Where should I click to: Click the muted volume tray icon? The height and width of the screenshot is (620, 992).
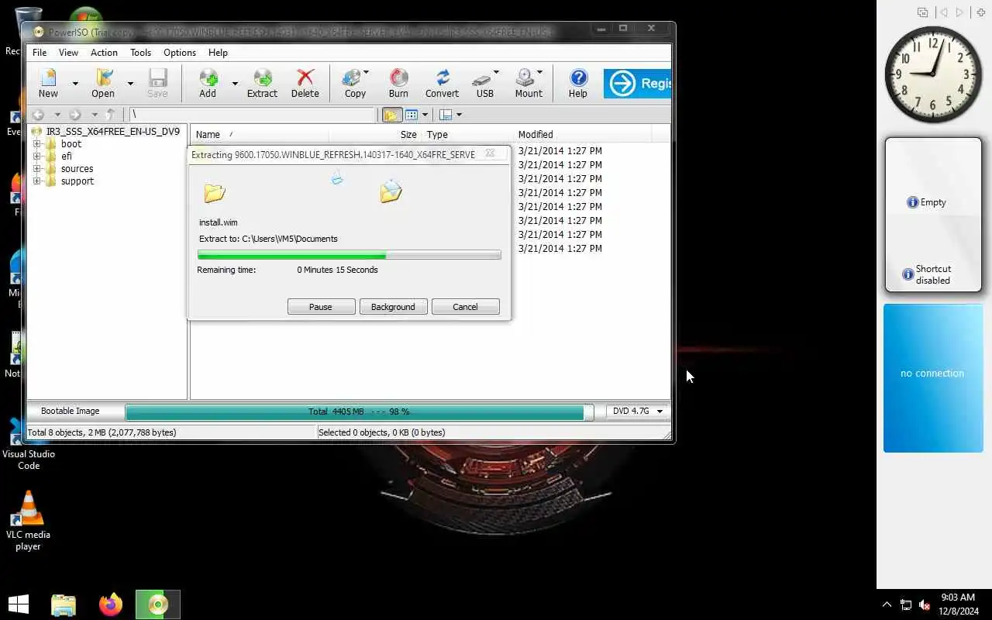click(x=925, y=604)
